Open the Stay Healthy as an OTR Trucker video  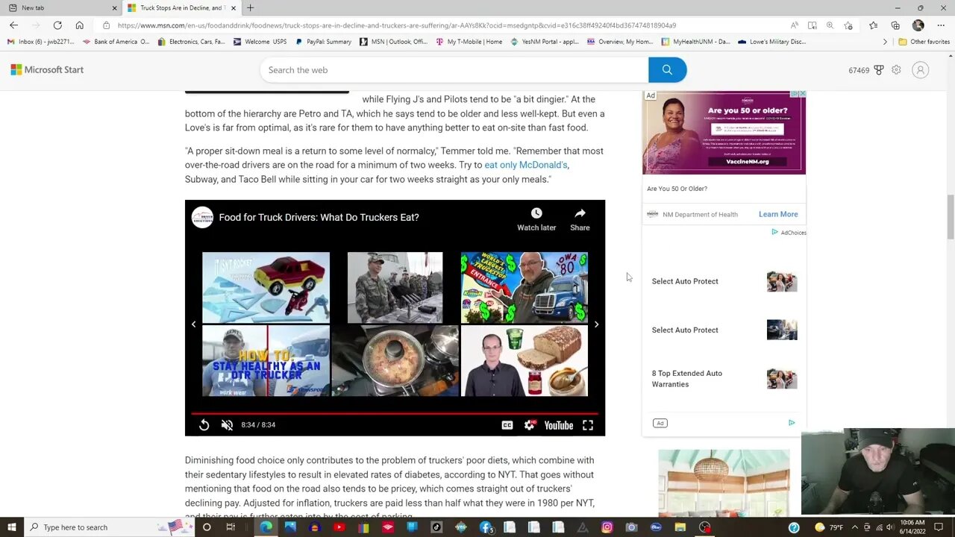266,360
